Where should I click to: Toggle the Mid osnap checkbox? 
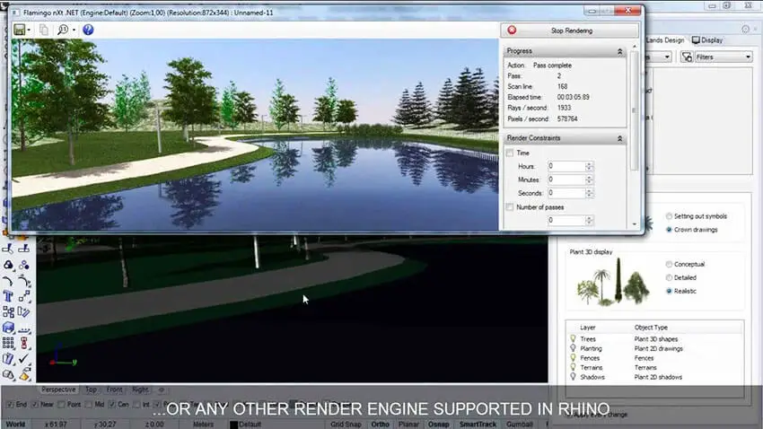89,404
